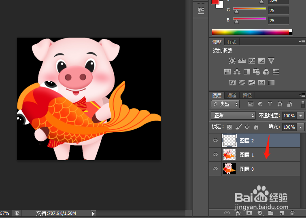Filter layers by type (T icon)
The image size is (306, 218).
tap(270, 104)
